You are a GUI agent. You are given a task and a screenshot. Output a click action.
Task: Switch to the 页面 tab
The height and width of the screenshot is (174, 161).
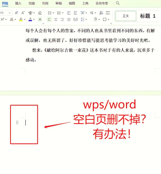32,3
